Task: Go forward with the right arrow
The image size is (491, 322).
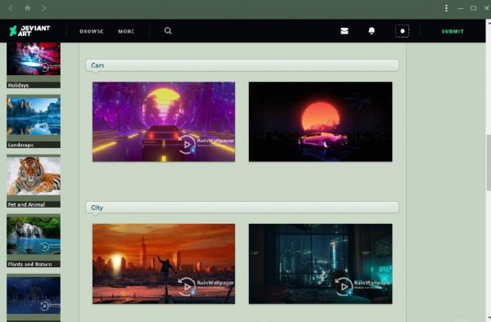Action: 43,8
